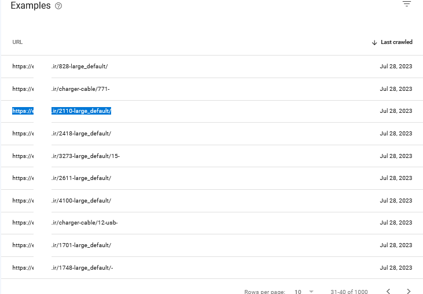Click the Examples section heading

point(30,5)
